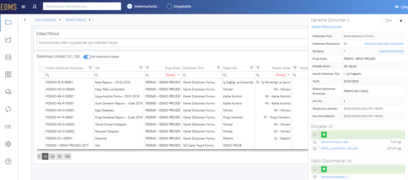This screenshot has height=180, width=408.
Task: Open the inbox tray icon in sidebar
Action: point(8,57)
